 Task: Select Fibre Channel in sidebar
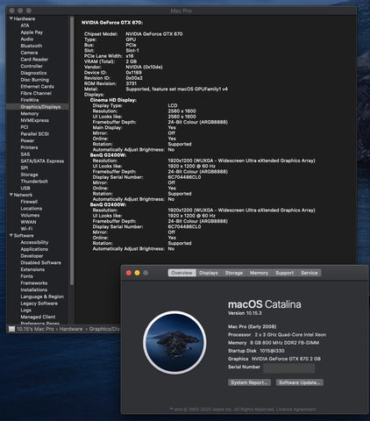36,93
